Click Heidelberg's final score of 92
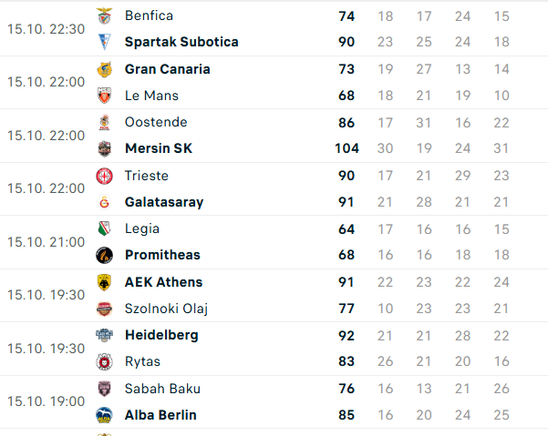 [x=346, y=335]
